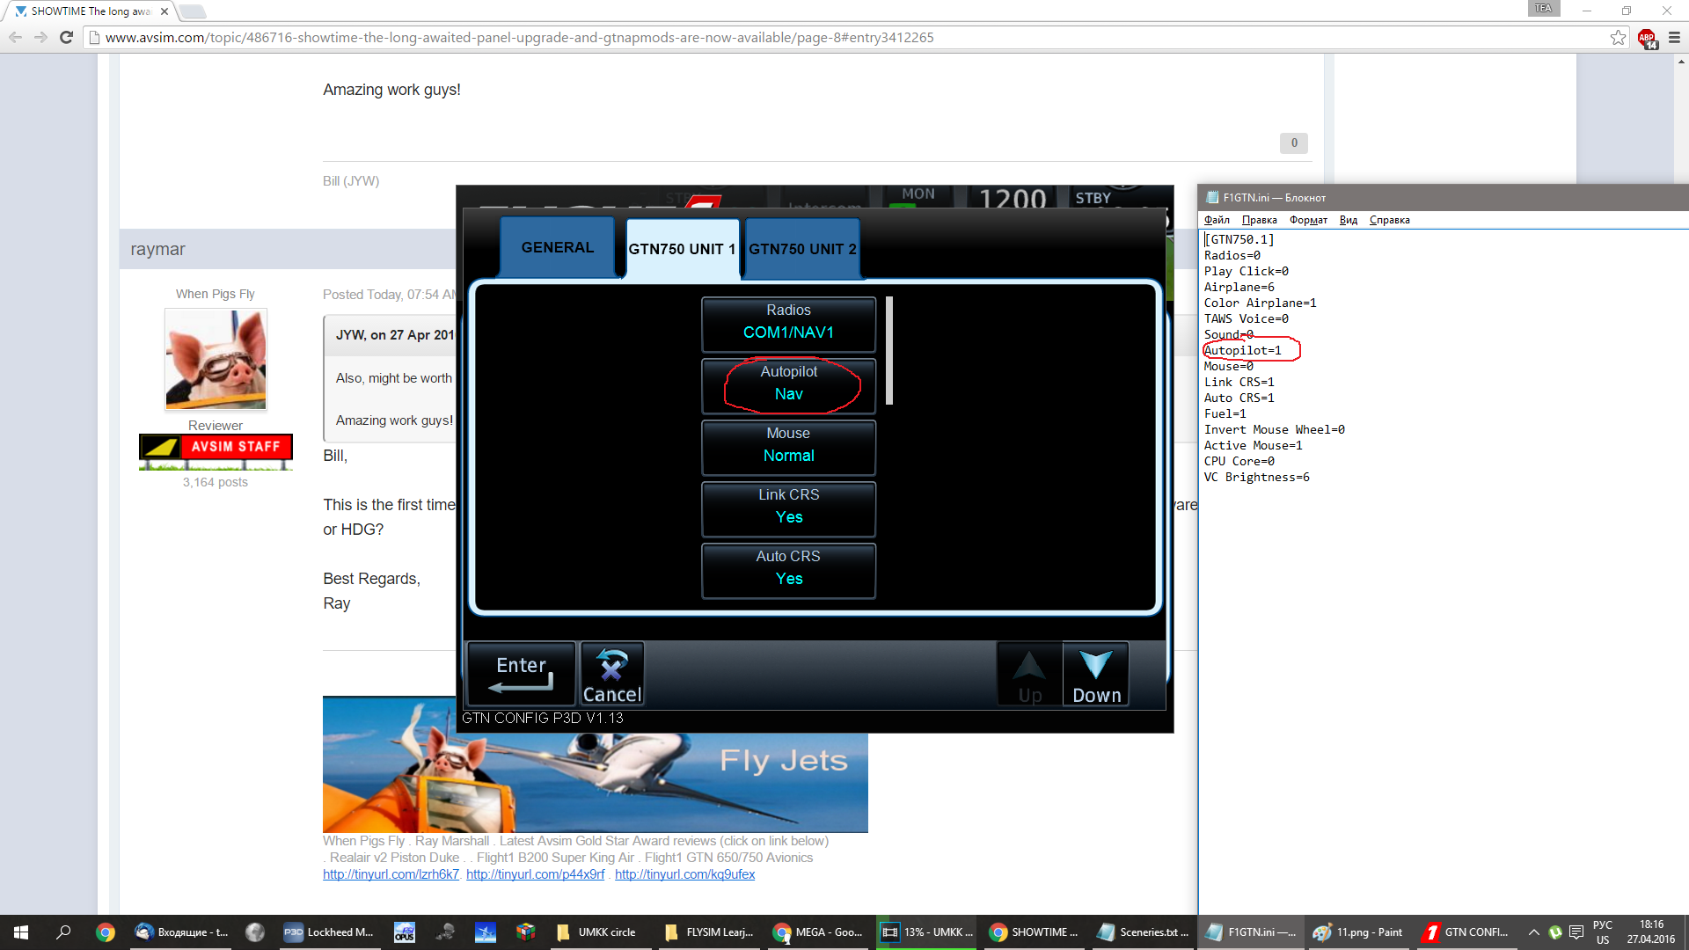Open the 13% UMKK taskbar item
The width and height of the screenshot is (1689, 950).
tap(927, 932)
